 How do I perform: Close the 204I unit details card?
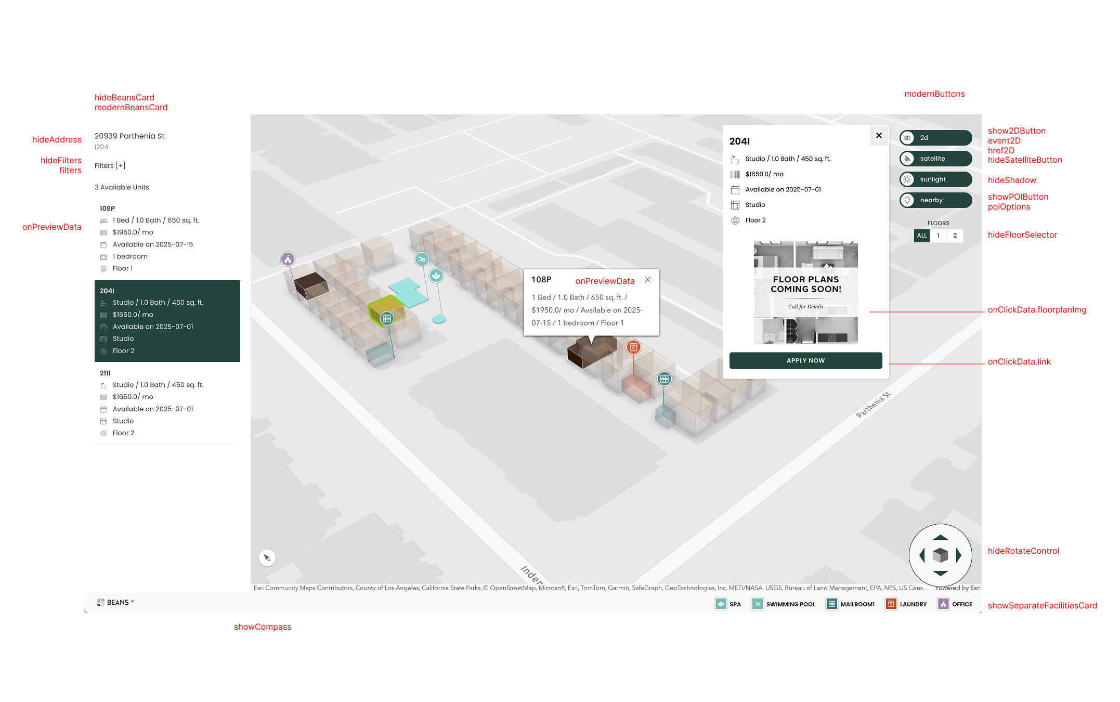tap(879, 136)
